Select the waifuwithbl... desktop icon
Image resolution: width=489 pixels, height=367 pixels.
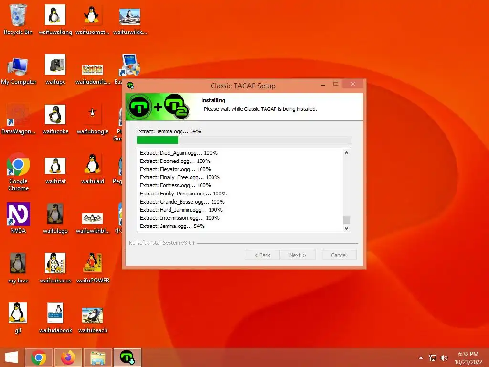93,222
